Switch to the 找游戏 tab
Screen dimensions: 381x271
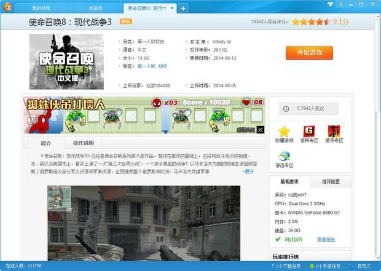tap(95, 8)
